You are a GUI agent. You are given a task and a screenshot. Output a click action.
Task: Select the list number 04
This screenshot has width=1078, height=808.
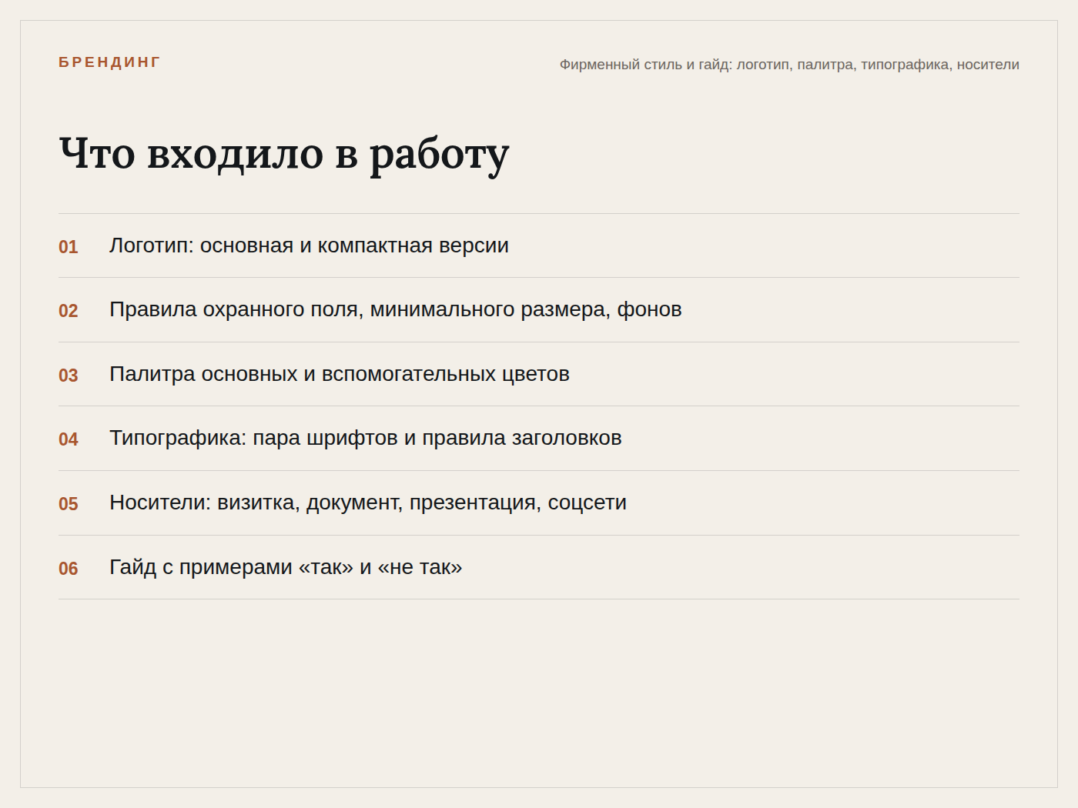pos(69,439)
